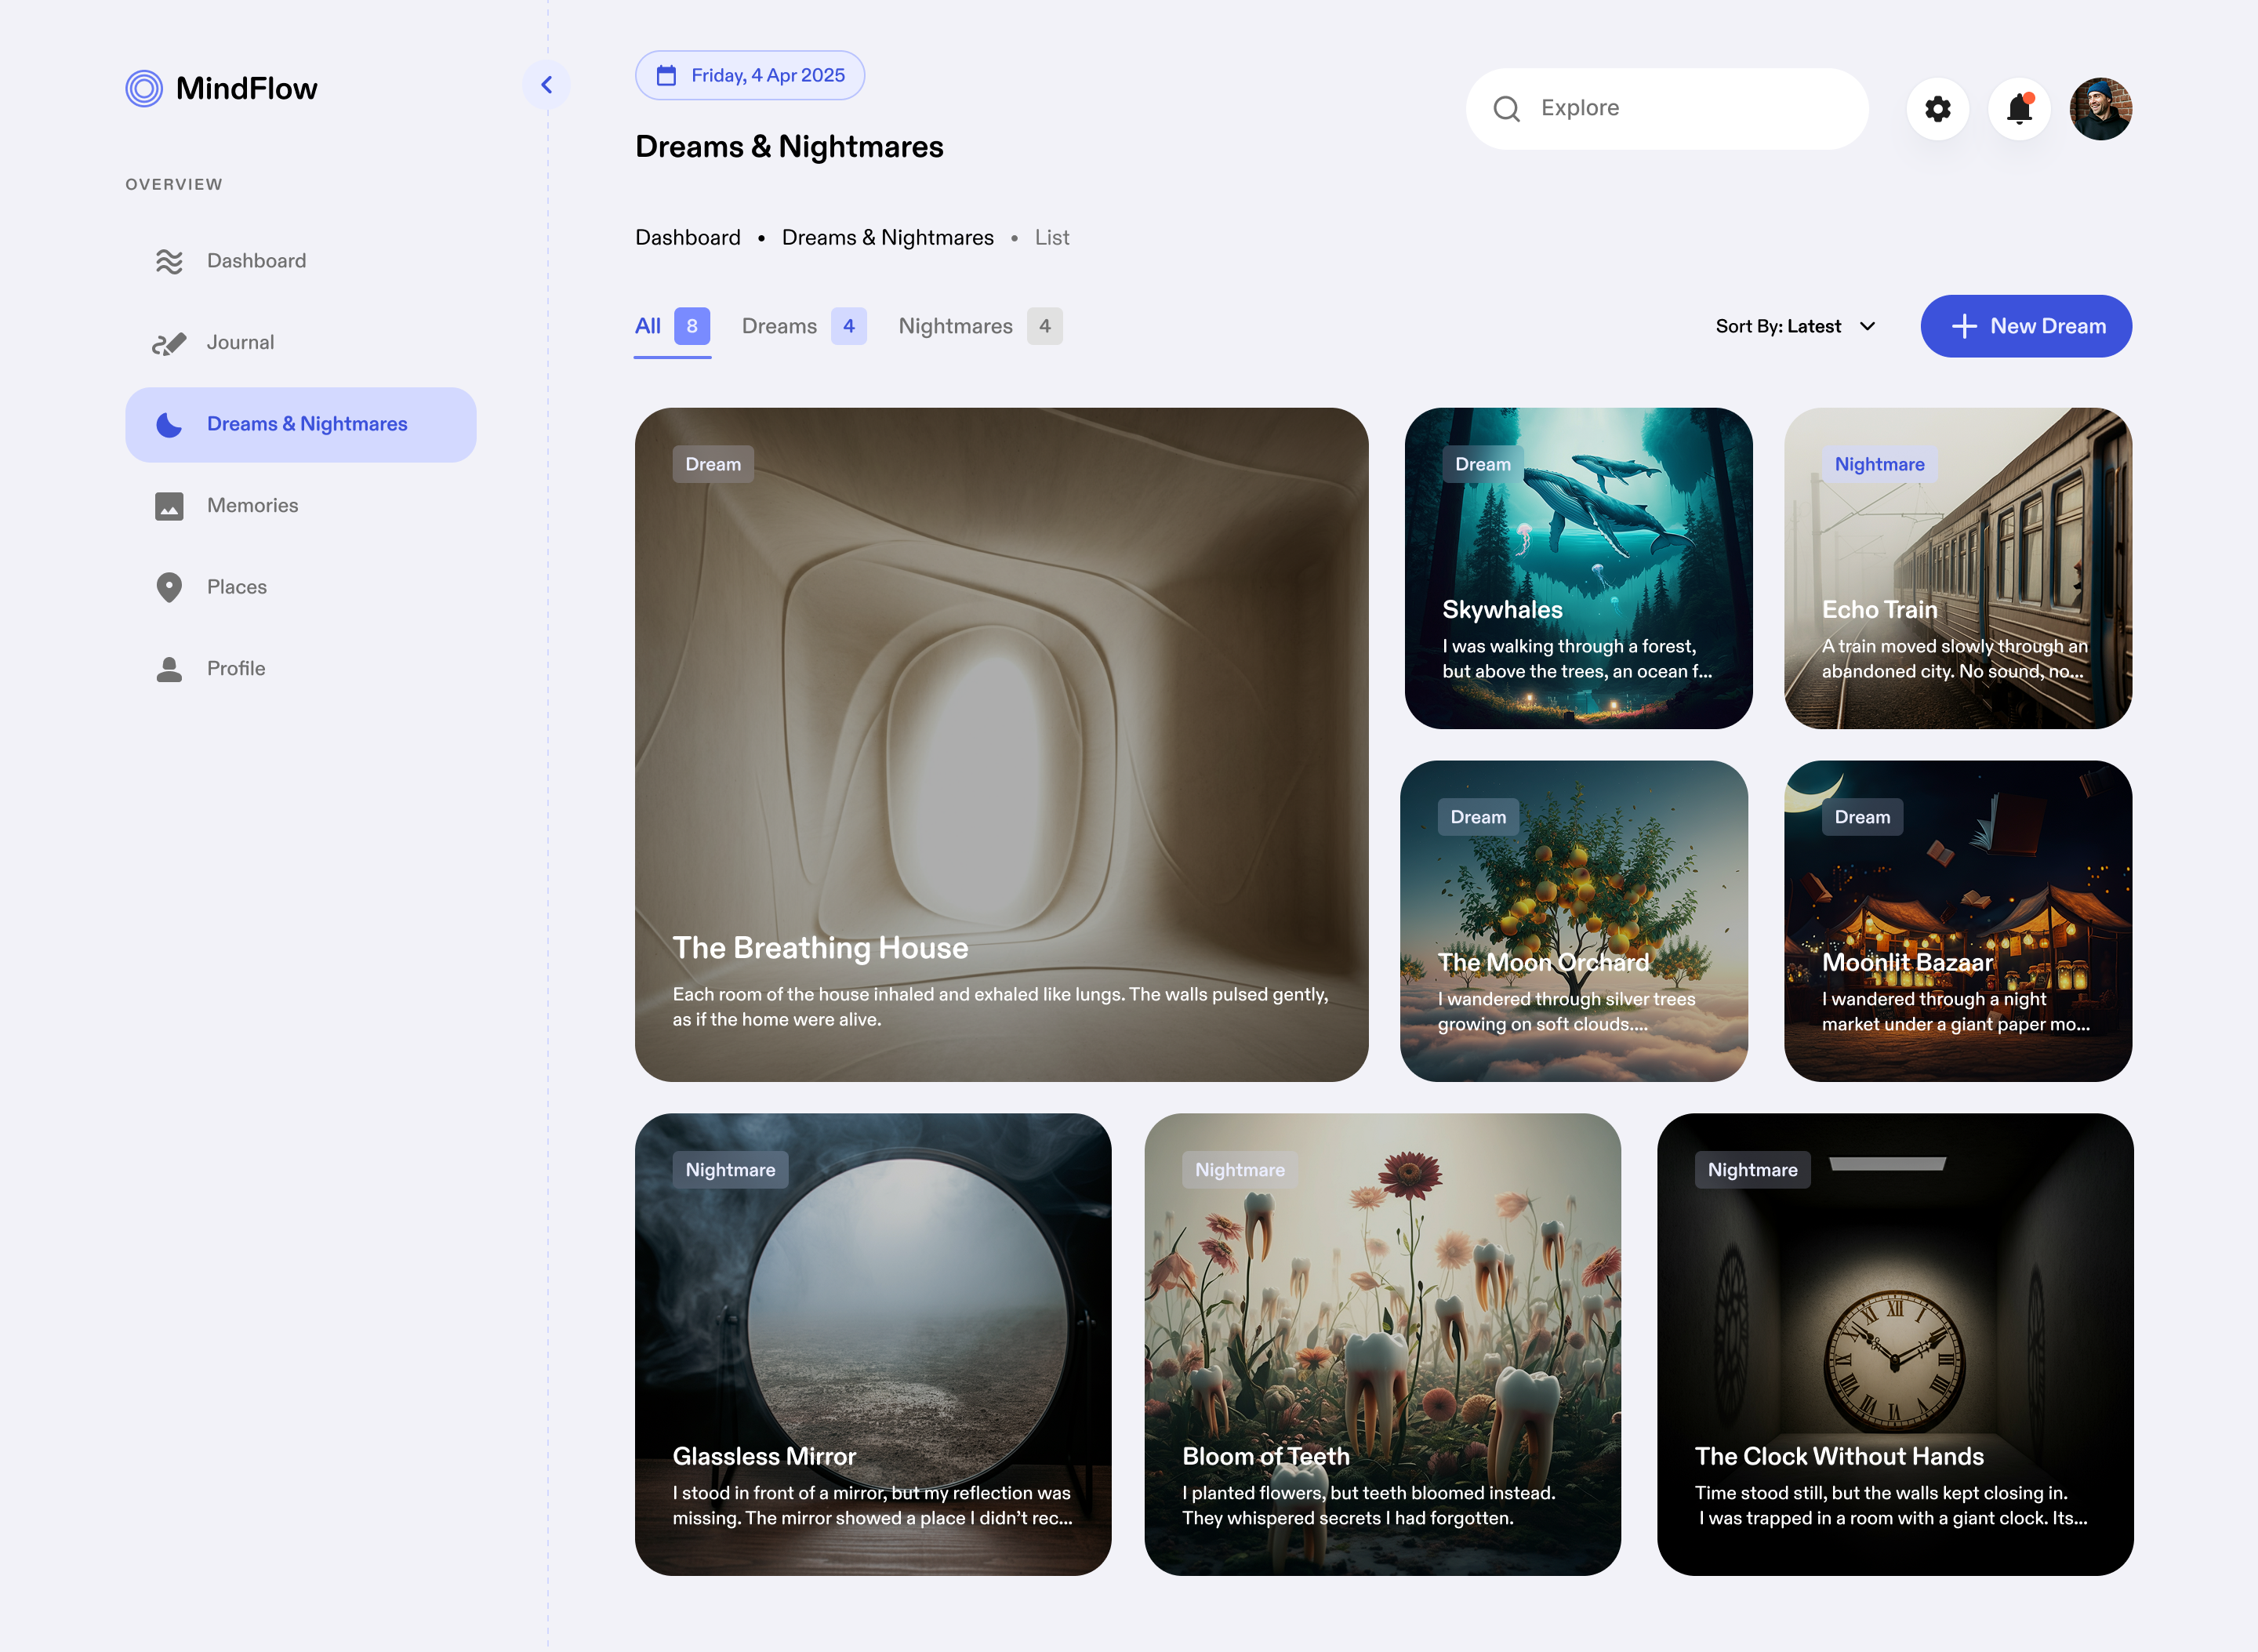Click Nightmare tag on Clock Without Hands
This screenshot has width=2258, height=1652.
click(1752, 1171)
